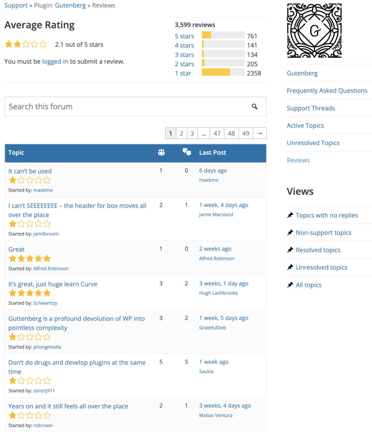Click the next-page arrow in the pagination bar
Image resolution: width=372 pixels, height=432 pixels.
259,133
